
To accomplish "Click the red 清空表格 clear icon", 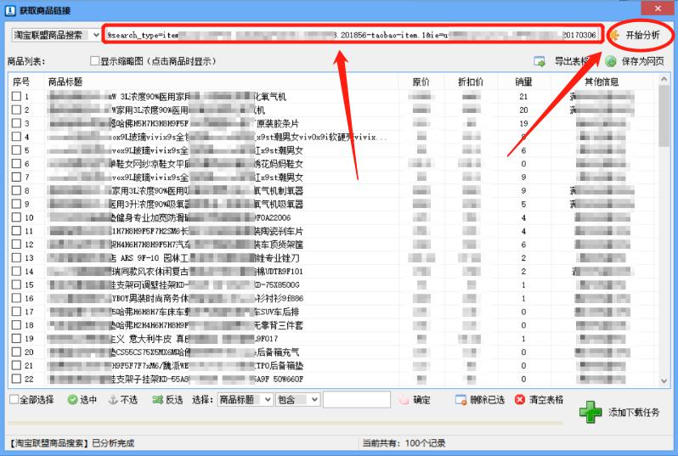I will coord(520,400).
